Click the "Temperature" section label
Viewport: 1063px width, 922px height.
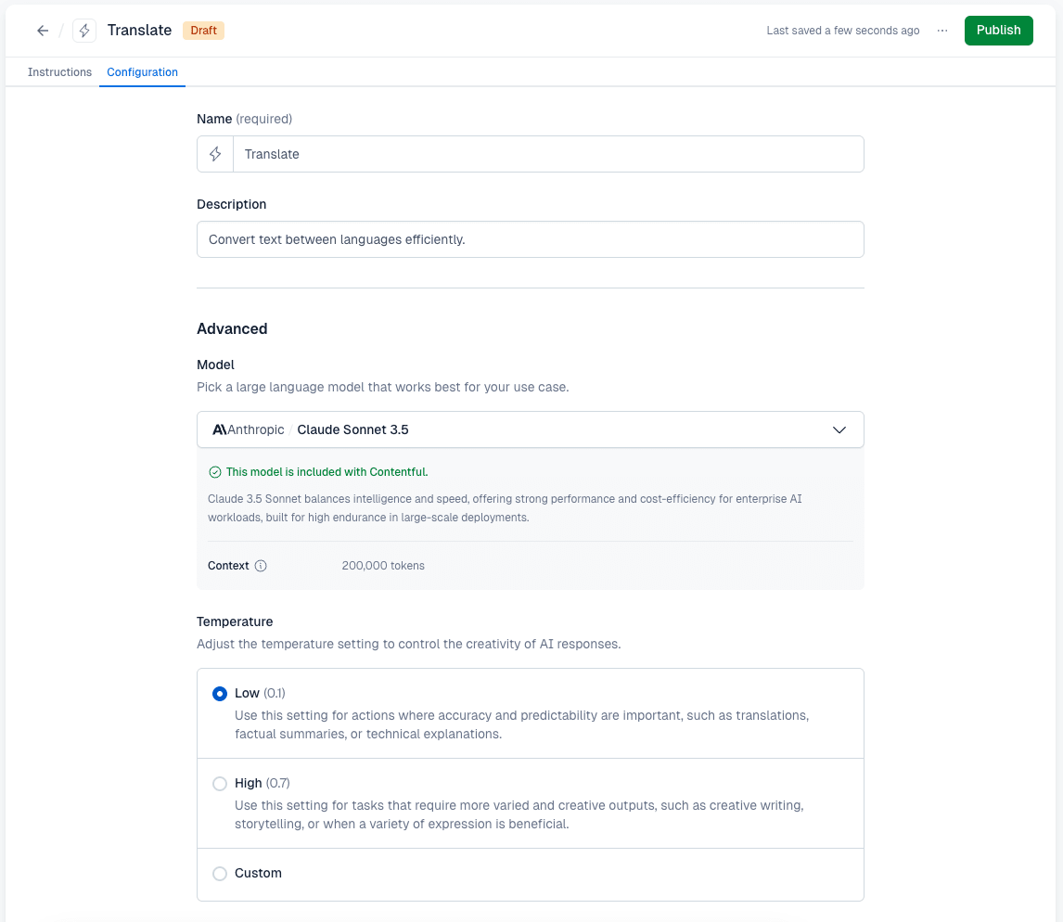[x=235, y=621]
